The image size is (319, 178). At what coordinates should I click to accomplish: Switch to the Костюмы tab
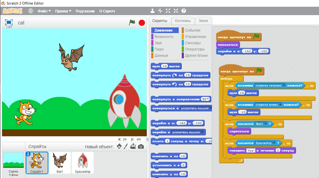[x=183, y=21]
